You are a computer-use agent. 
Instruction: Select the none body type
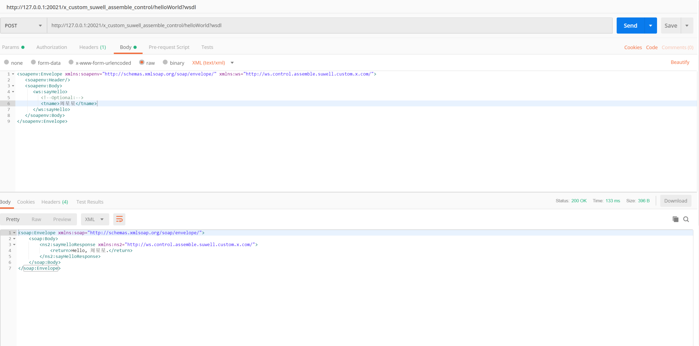tap(6, 62)
